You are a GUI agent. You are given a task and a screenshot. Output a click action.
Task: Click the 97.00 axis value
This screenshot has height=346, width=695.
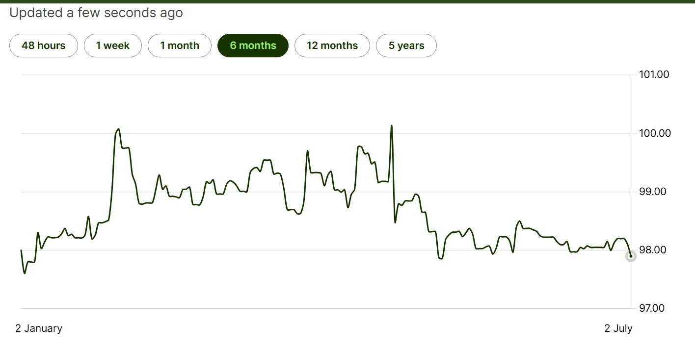(x=652, y=308)
